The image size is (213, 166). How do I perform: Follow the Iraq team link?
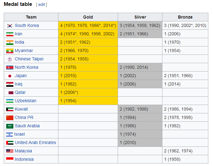click(x=19, y=84)
